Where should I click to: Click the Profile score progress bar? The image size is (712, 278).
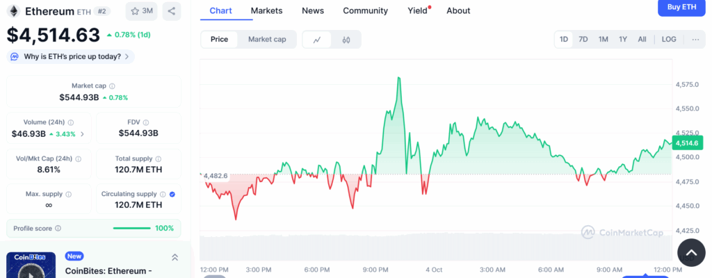tap(132, 228)
